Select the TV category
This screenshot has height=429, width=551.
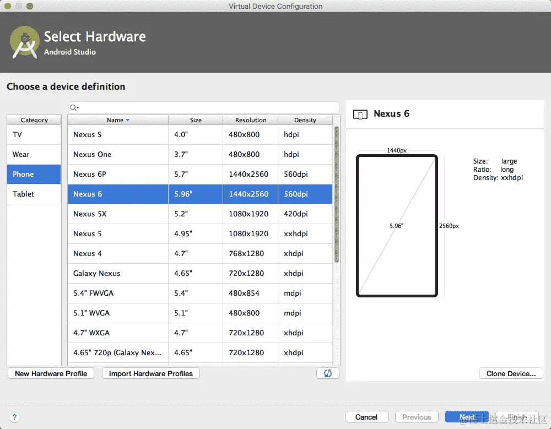pyautogui.click(x=34, y=134)
